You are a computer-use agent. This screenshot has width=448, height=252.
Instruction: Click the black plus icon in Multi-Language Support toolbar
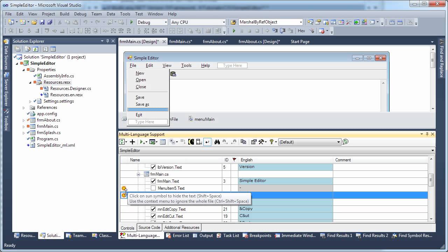(132, 142)
